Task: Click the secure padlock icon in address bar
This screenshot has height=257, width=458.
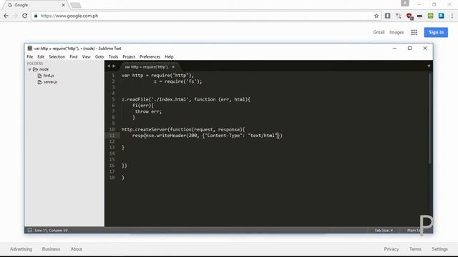Action: pos(36,16)
